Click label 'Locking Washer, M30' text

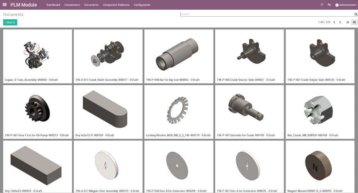tap(159, 135)
